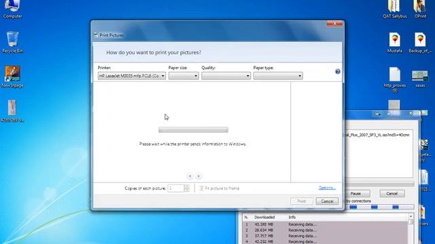The height and width of the screenshot is (244, 435).
Task: Select the pink image file icon on desktop
Action: pyautogui.click(x=12, y=110)
